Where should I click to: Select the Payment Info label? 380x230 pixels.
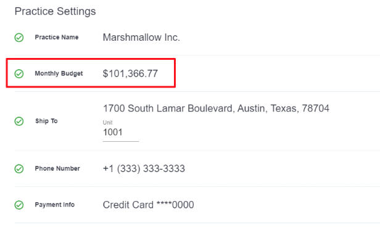coord(55,205)
